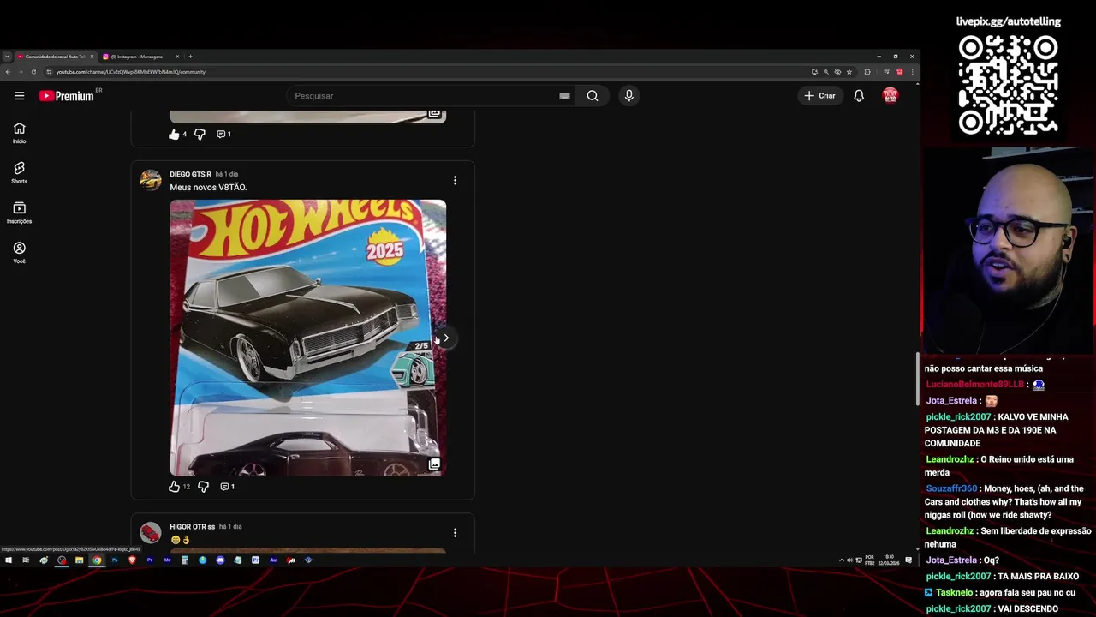Open the YouTube hamburger guide menu
The image size is (1096, 617).
[19, 96]
